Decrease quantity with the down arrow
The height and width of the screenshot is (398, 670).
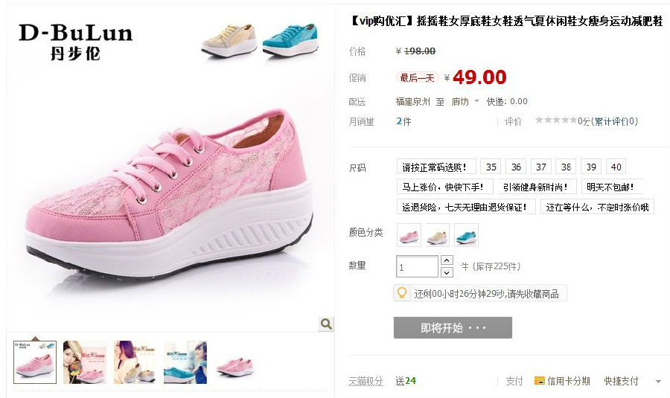(x=447, y=272)
